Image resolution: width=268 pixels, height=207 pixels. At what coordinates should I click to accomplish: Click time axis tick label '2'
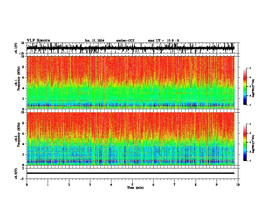tap(69, 185)
